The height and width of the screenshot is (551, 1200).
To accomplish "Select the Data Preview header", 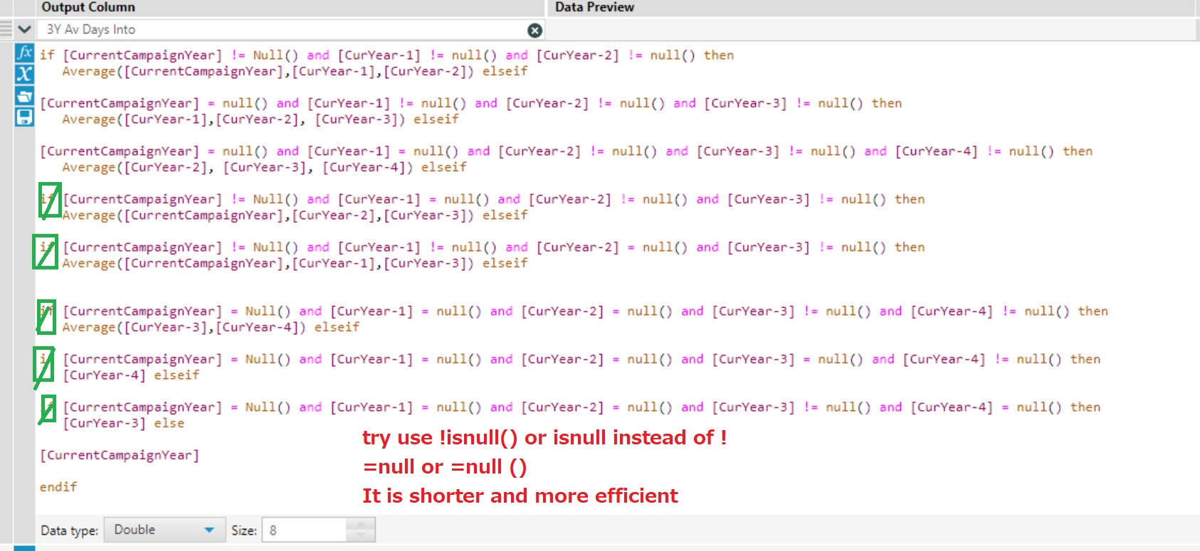I will click(x=594, y=7).
